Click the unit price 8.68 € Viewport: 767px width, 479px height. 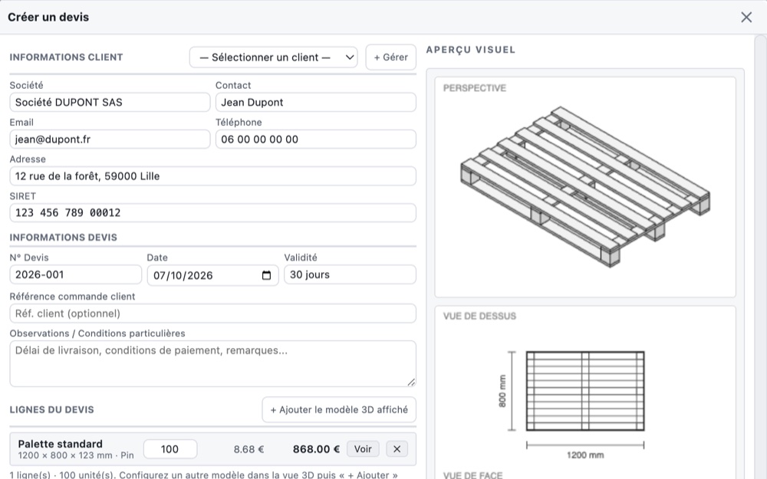click(249, 449)
